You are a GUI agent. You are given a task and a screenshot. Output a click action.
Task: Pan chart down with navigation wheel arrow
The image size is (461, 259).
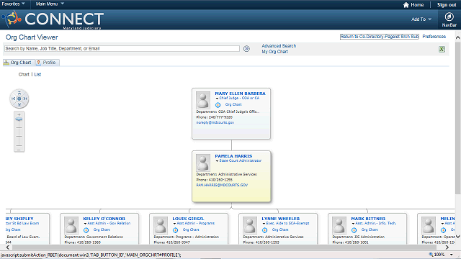pyautogui.click(x=19, y=104)
